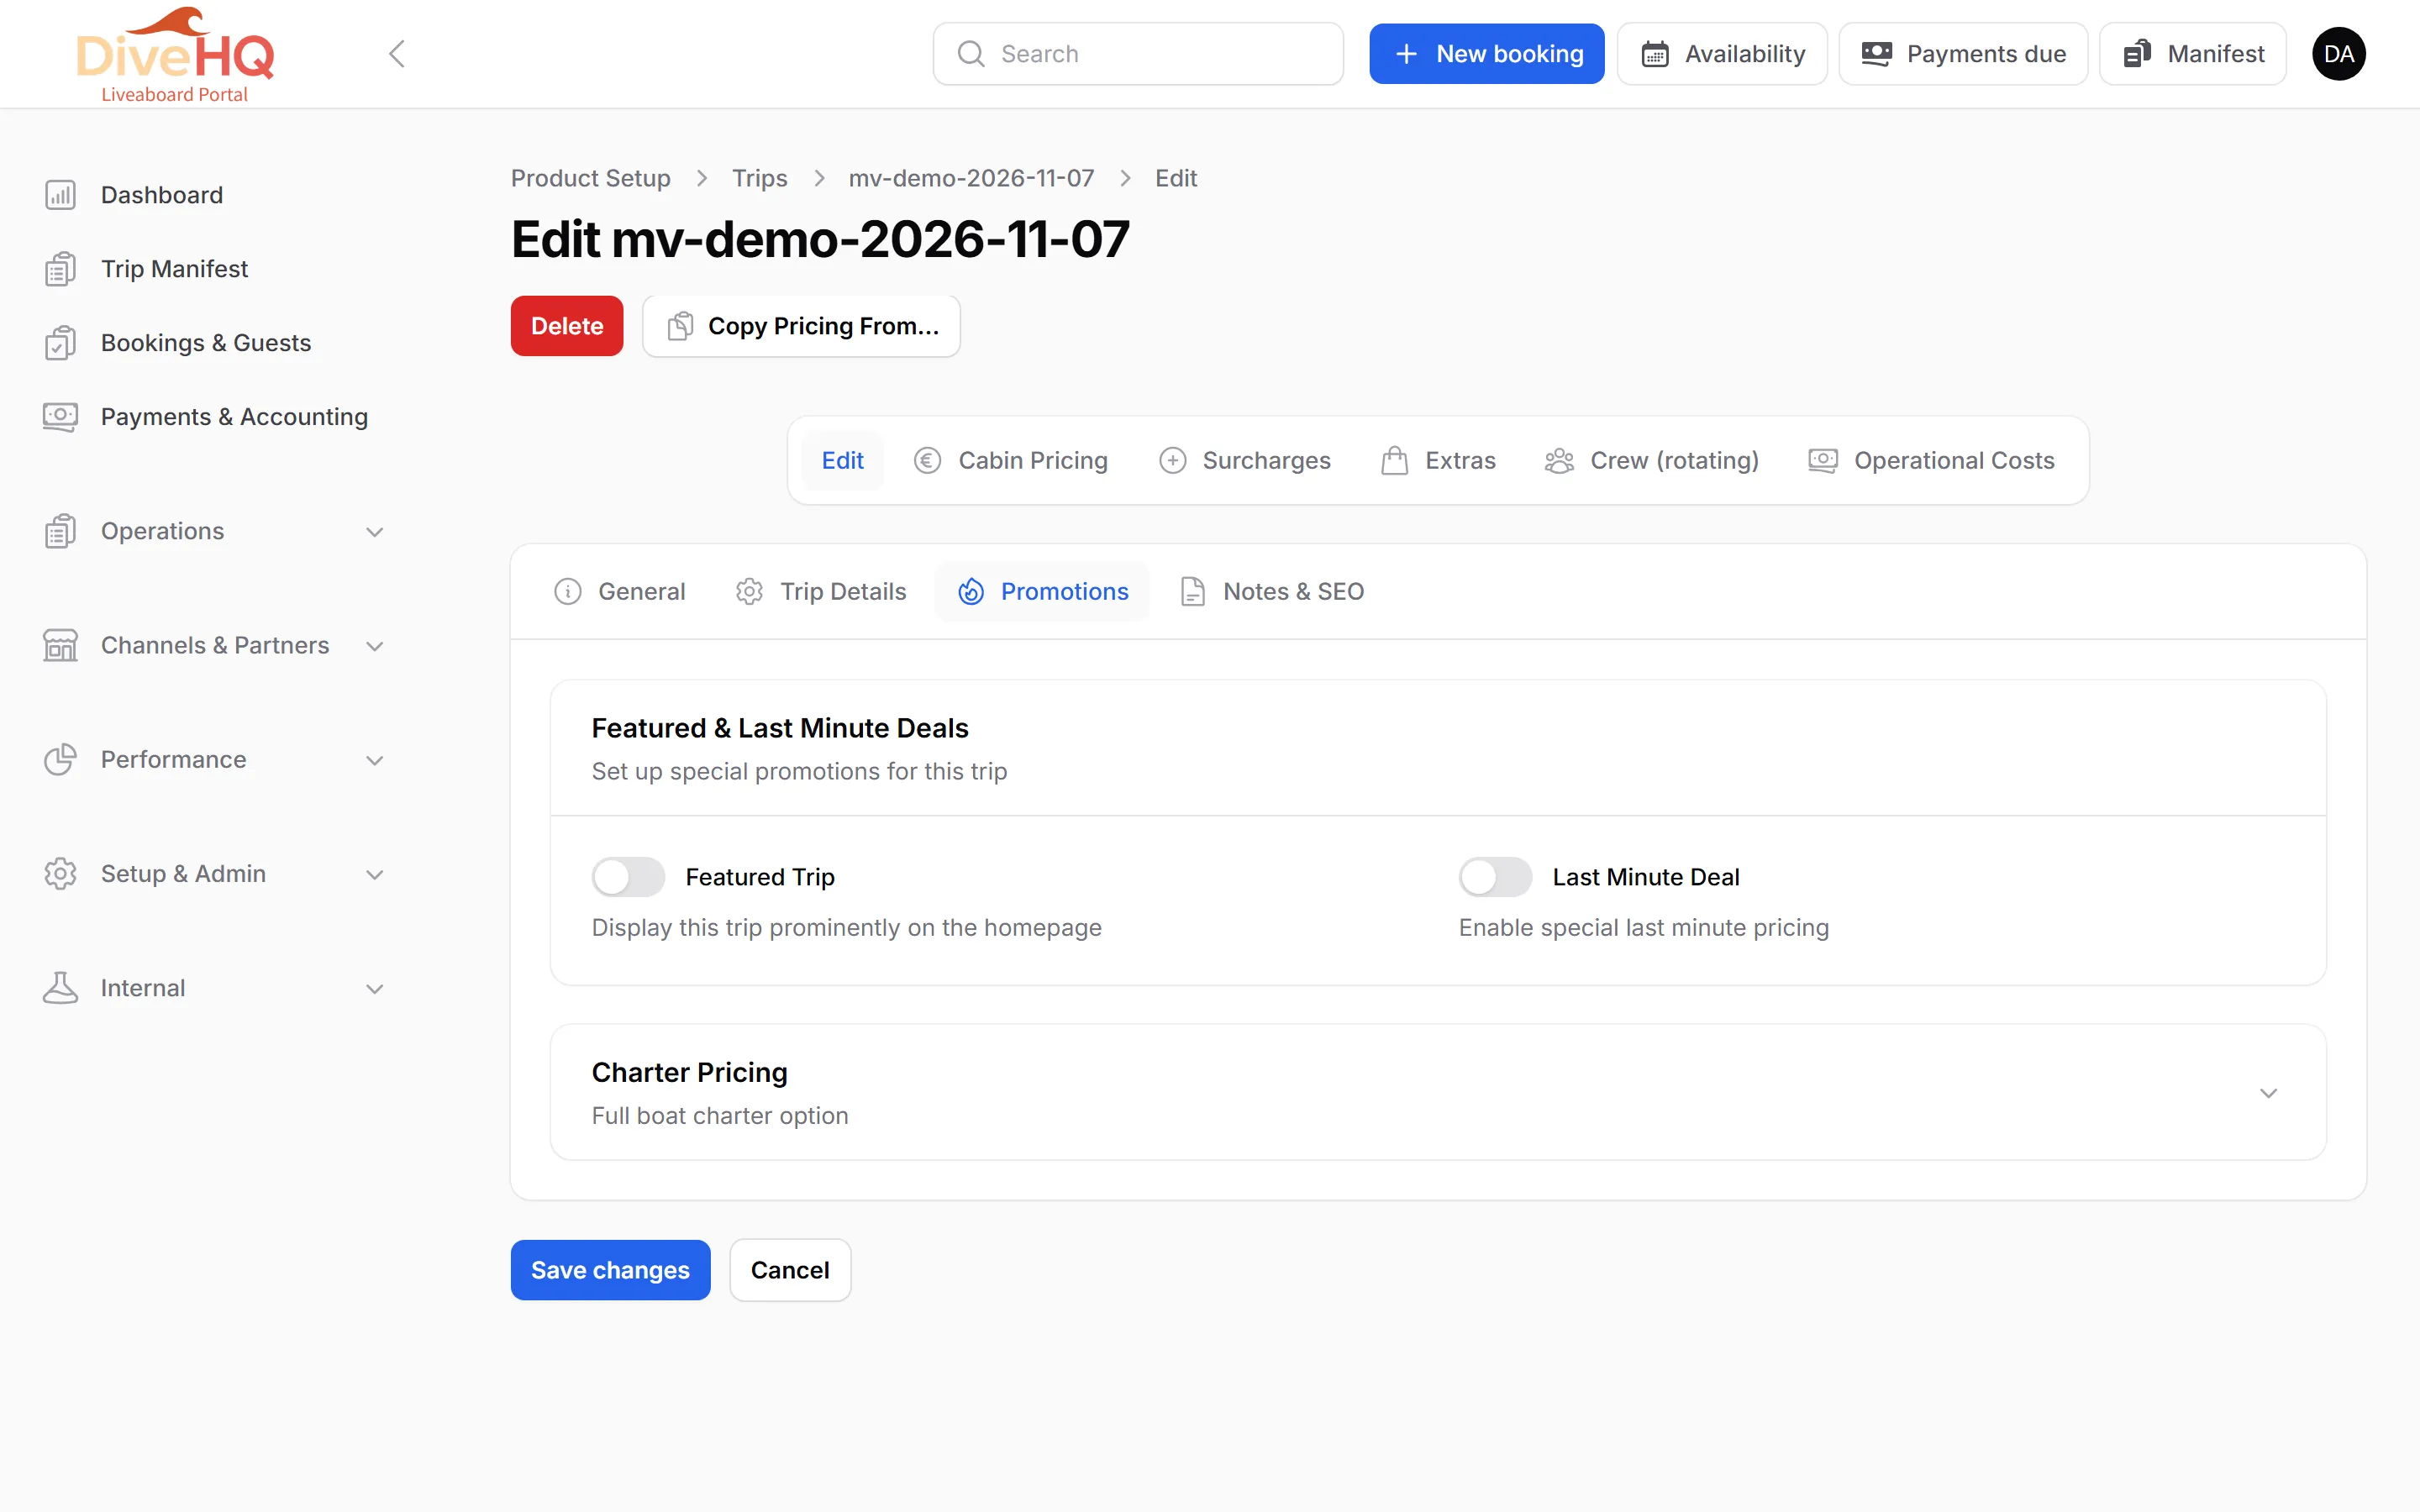Click the DA user avatar
2420x1512 pixels.
[2339, 54]
